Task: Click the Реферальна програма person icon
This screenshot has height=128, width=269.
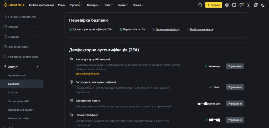Action: pyautogui.click(x=5, y=57)
